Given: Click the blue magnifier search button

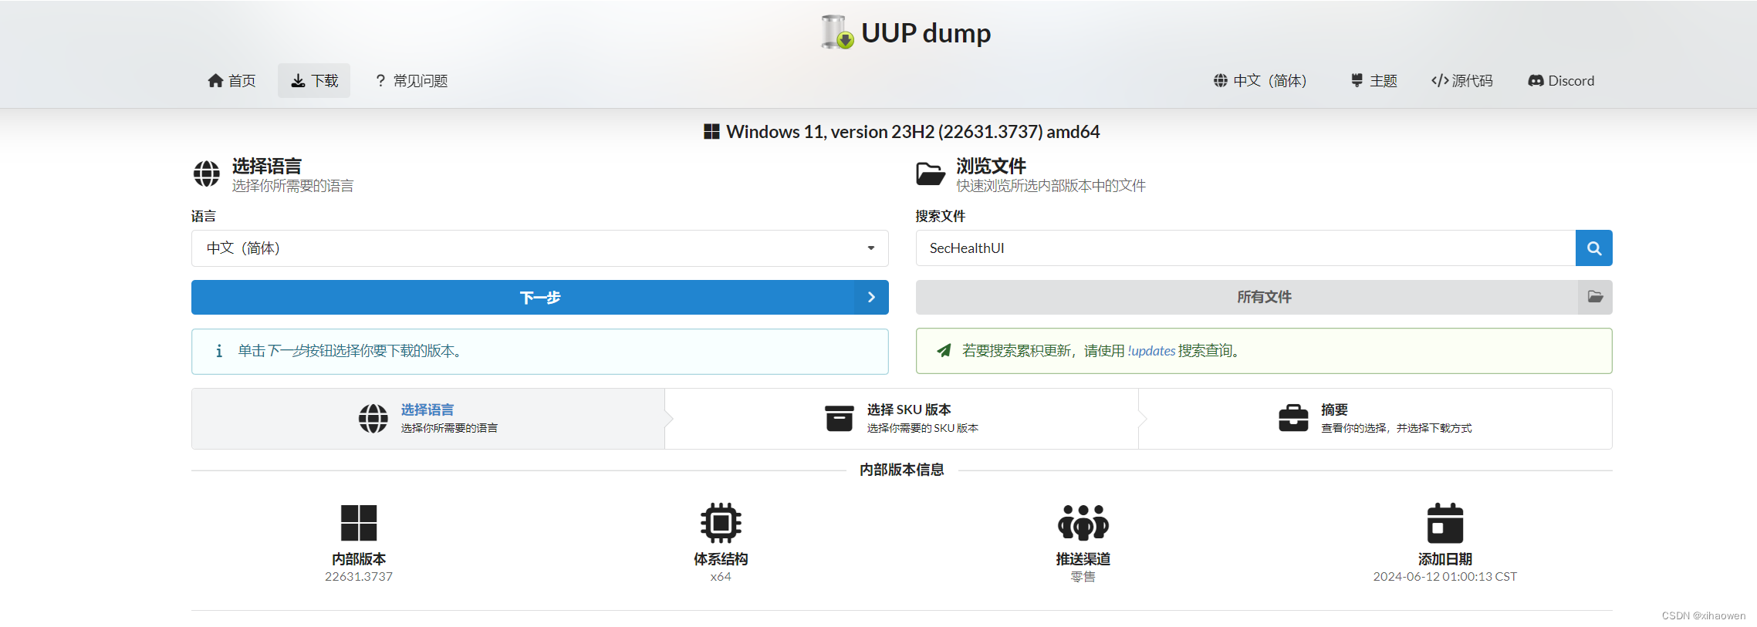Looking at the screenshot, I should [1594, 248].
